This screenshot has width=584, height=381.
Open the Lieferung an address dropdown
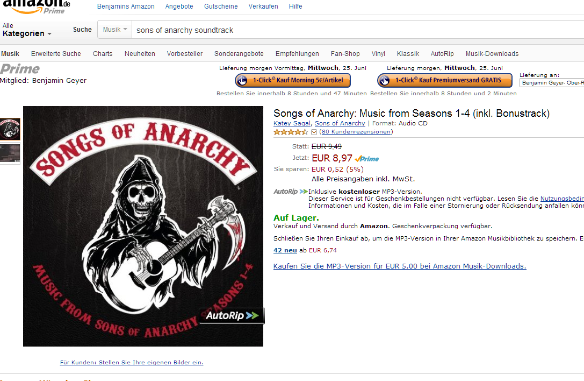point(552,83)
